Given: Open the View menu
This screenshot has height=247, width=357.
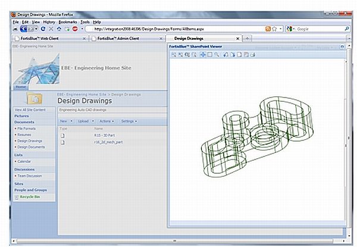Looking at the screenshot, I should click(x=36, y=22).
